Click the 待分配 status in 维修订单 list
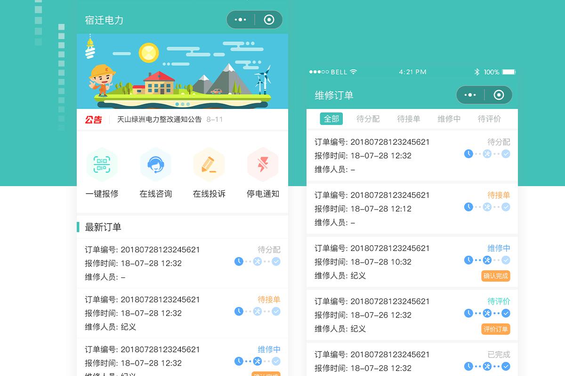565x376 pixels. click(499, 142)
